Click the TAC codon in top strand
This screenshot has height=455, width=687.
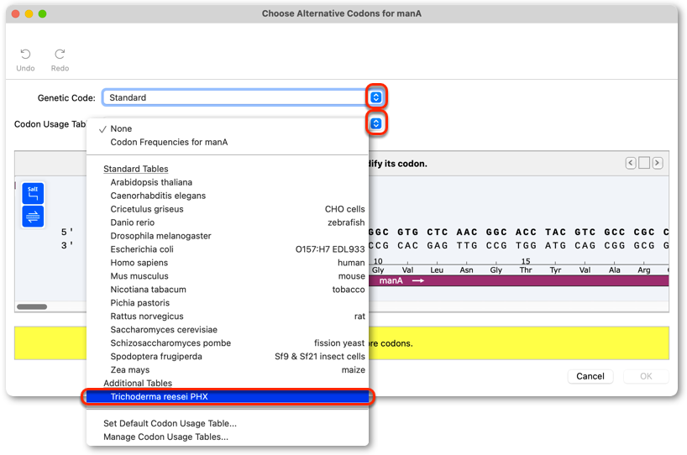[x=555, y=232]
